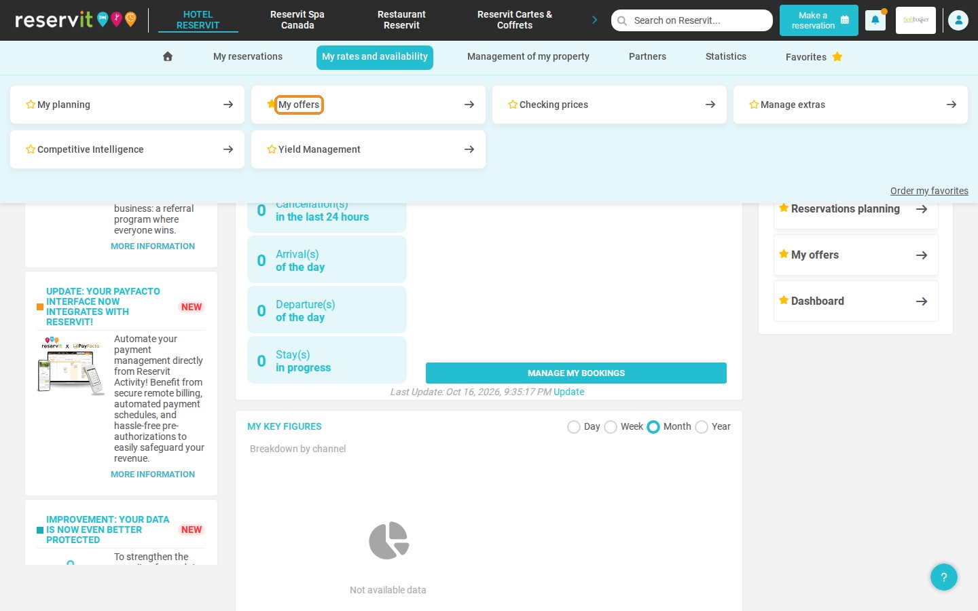Select the Year radio button
Viewport: 978px width, 611px height.
click(x=702, y=427)
